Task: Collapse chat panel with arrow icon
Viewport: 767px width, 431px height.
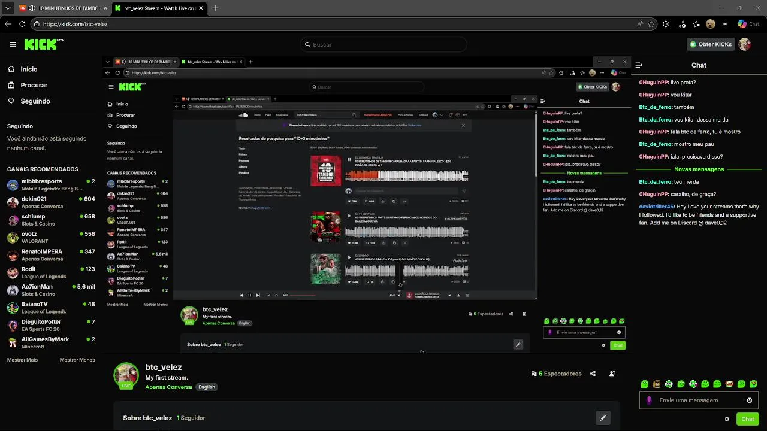Action: [639, 65]
